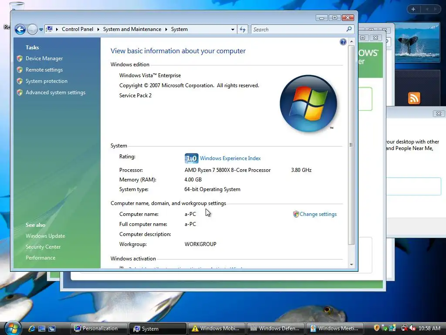446x335 pixels.
Task: Select System in the address breadcrumb
Action: [x=179, y=29]
